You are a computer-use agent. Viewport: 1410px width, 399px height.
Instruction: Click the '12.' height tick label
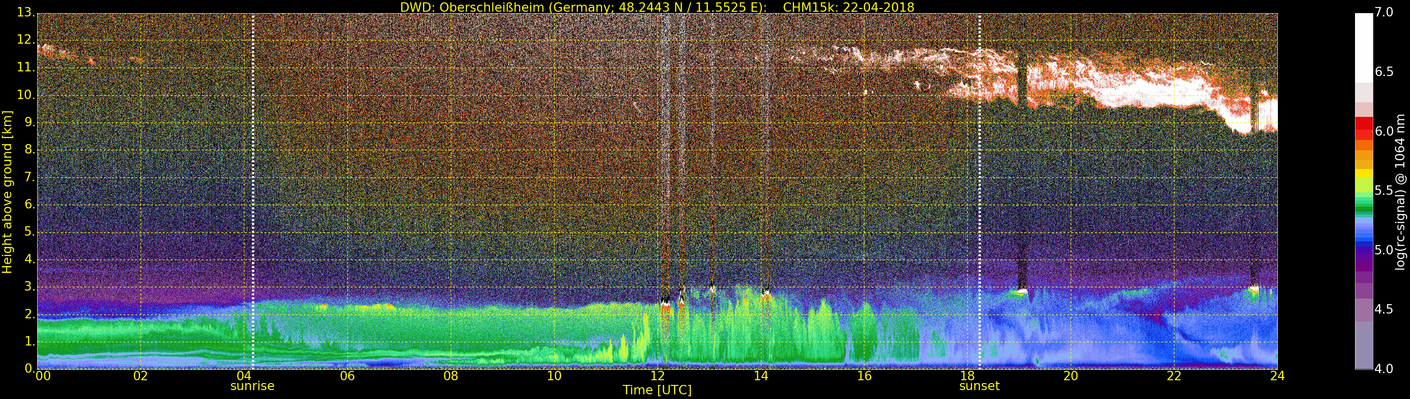click(26, 40)
